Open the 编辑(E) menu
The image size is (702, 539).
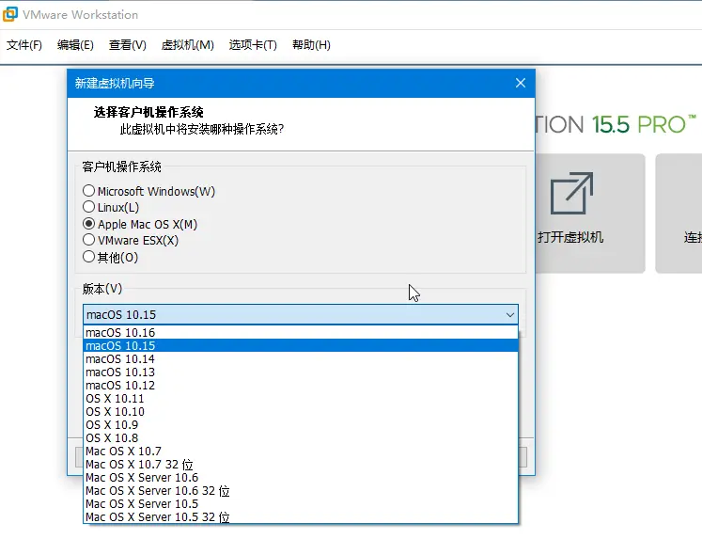click(75, 45)
